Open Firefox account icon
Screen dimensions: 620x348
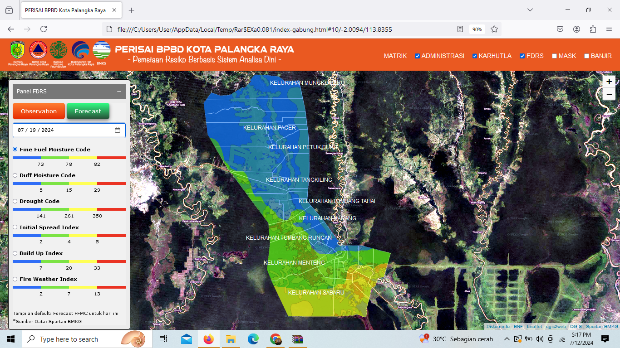click(x=576, y=29)
